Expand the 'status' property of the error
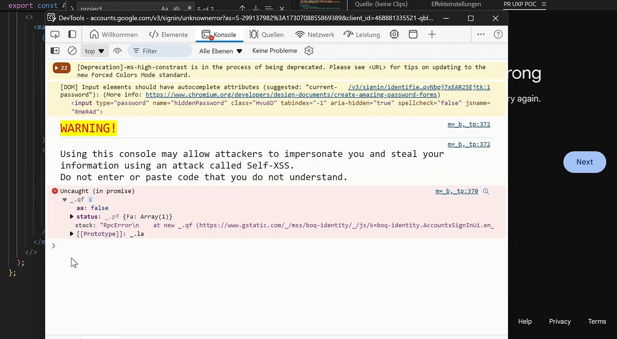Viewport: 617px width, 339px height. [x=72, y=216]
